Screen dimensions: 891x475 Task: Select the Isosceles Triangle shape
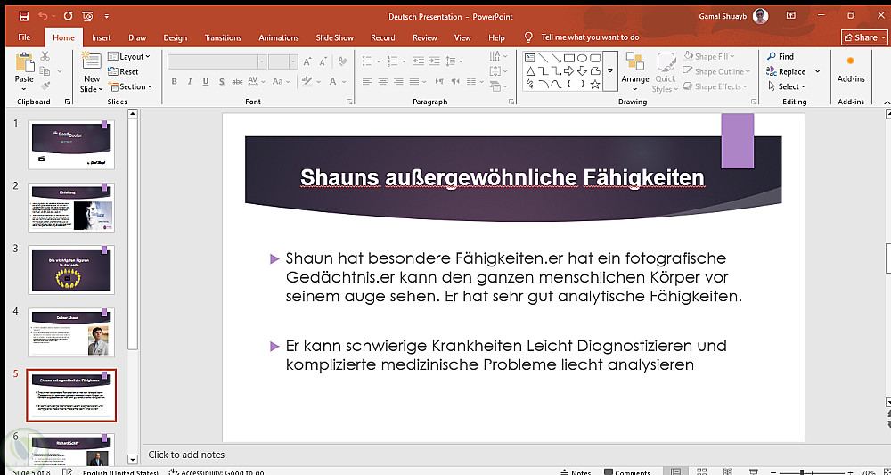pos(529,71)
